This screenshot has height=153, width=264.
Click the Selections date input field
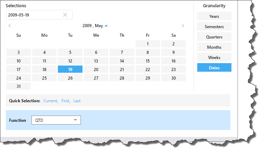(x=34, y=15)
